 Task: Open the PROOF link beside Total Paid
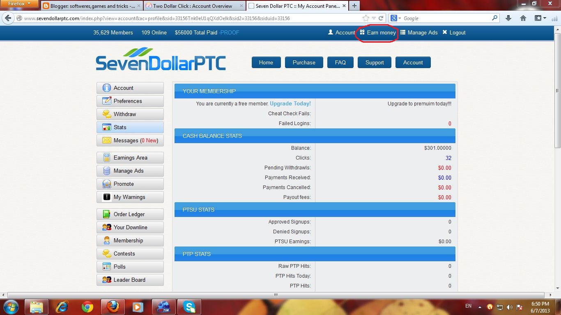(x=229, y=32)
